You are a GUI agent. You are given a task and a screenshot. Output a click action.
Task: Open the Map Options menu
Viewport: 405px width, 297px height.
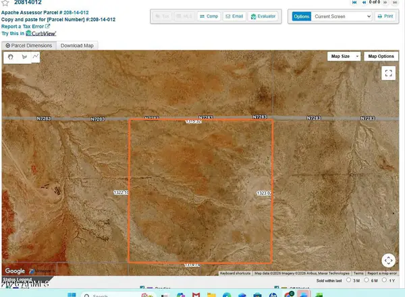tap(381, 56)
